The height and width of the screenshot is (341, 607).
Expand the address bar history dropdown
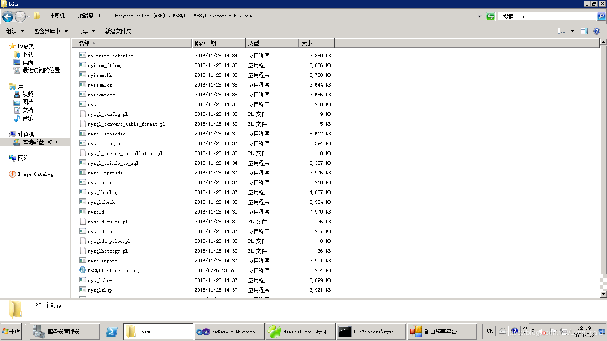coord(479,16)
